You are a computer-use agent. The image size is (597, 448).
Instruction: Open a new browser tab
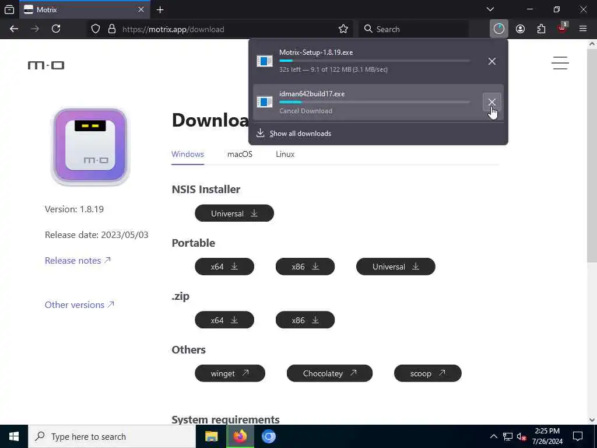[x=160, y=9]
